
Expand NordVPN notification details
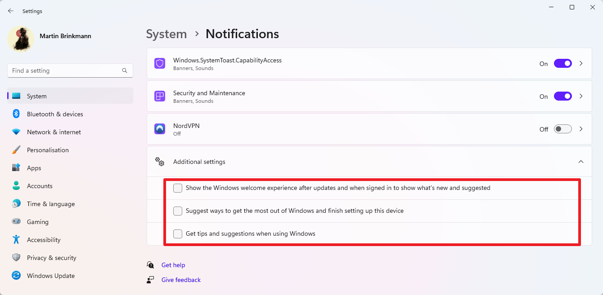[581, 129]
